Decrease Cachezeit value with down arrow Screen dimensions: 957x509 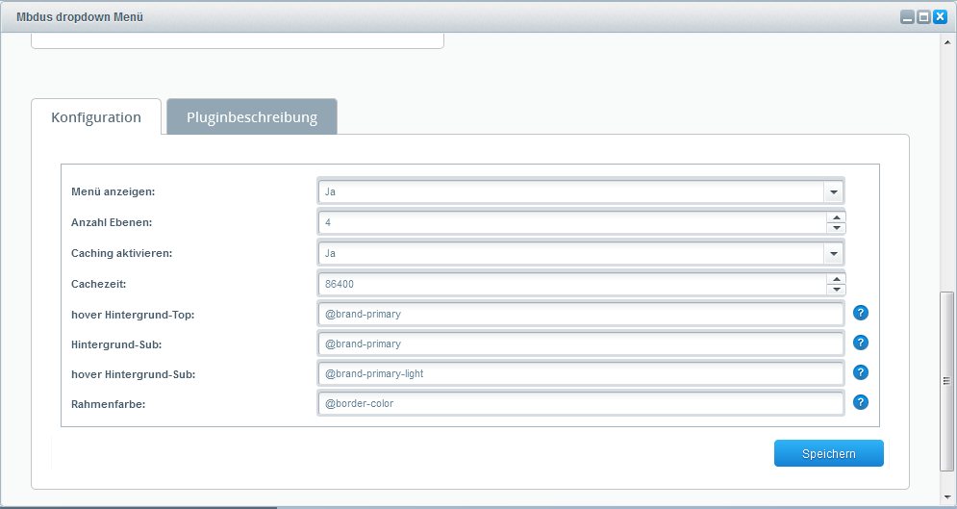[836, 289]
